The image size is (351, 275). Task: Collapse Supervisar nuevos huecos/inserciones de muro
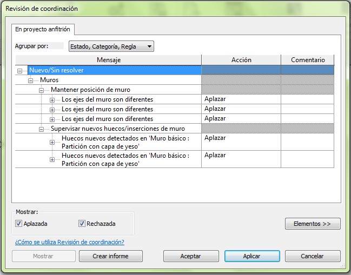pyautogui.click(x=42, y=129)
